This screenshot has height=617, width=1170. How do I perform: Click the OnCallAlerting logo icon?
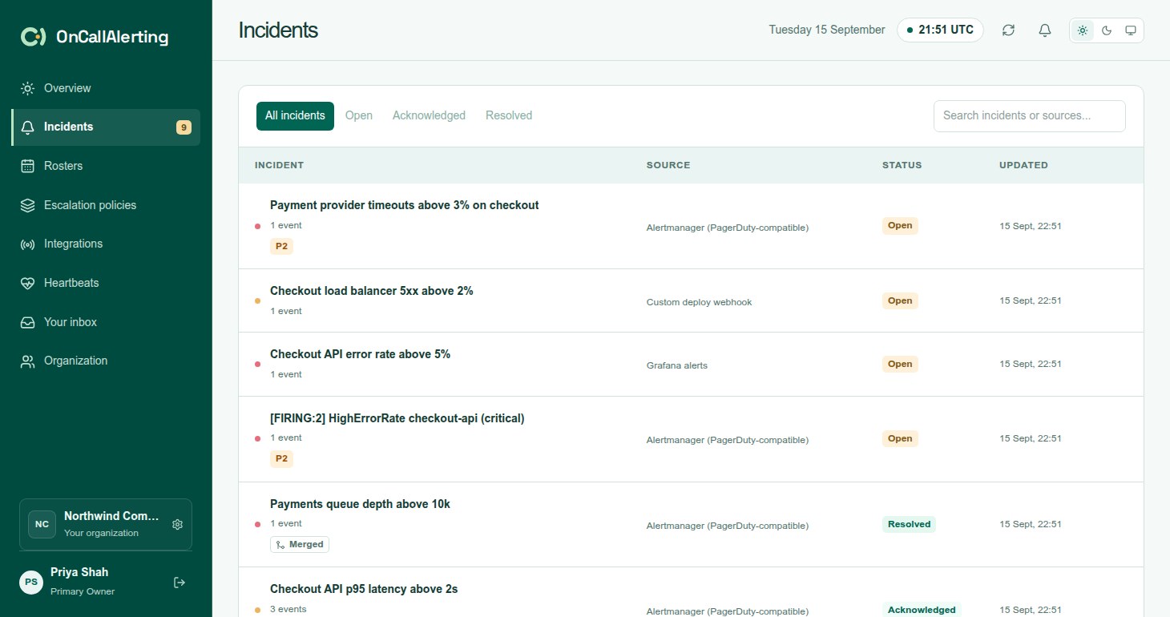coord(33,37)
